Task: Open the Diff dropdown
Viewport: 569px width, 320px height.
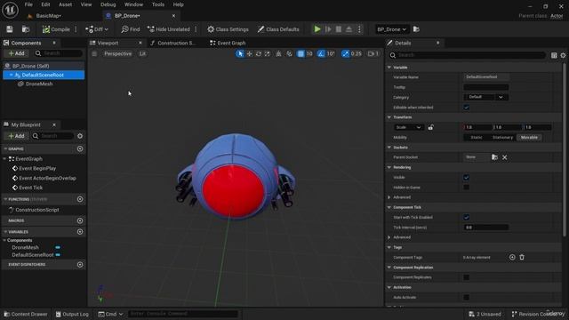Action: 97,29
